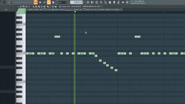Click the C6 piano key
Screen dimensions: 185x104
point(21,24)
